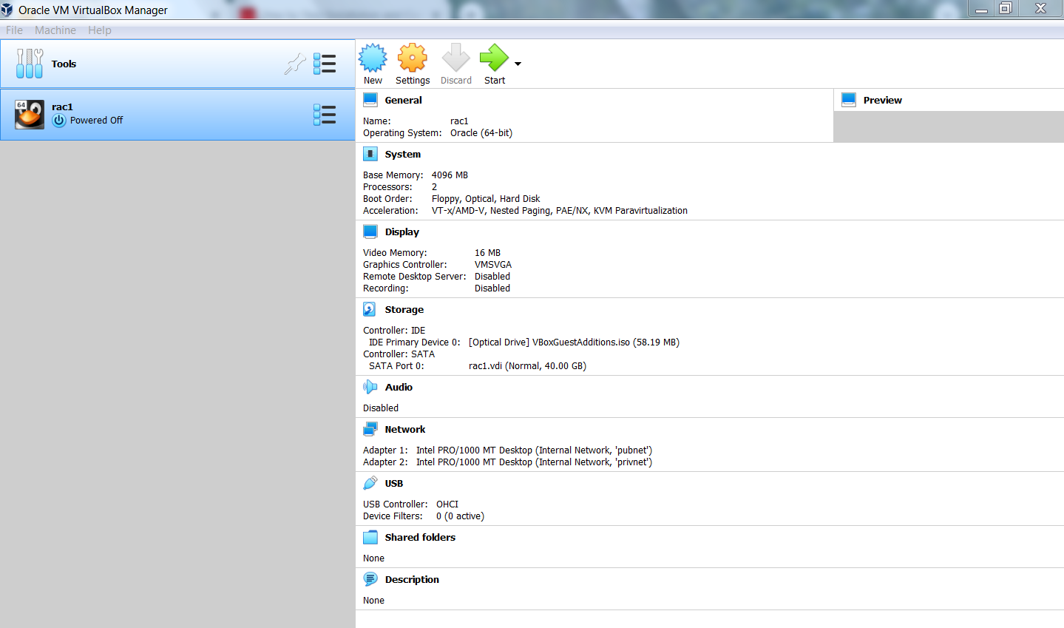This screenshot has height=628, width=1064.
Task: Restore the window with the maximize button
Action: pyautogui.click(x=1005, y=8)
